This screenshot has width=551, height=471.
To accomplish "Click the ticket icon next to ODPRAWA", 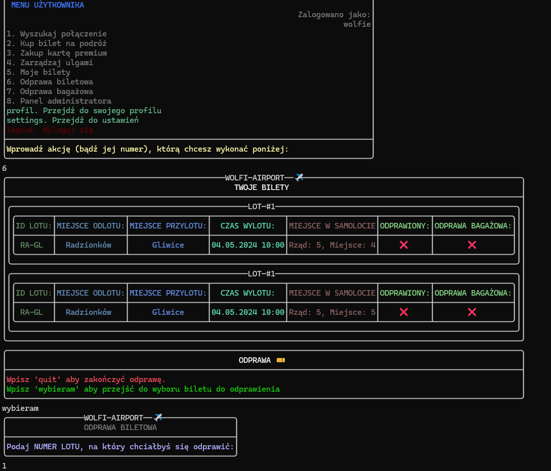I will click(281, 360).
